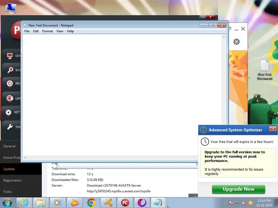Select Active Protection in Avast settings
Viewport: 278px width, 208px height.
point(12,158)
